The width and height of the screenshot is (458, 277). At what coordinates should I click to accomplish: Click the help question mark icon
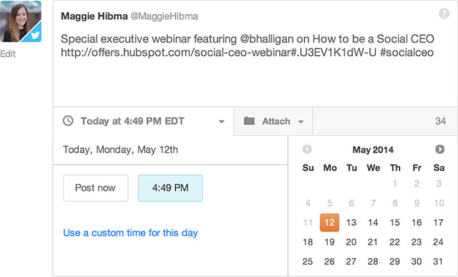tap(444, 13)
